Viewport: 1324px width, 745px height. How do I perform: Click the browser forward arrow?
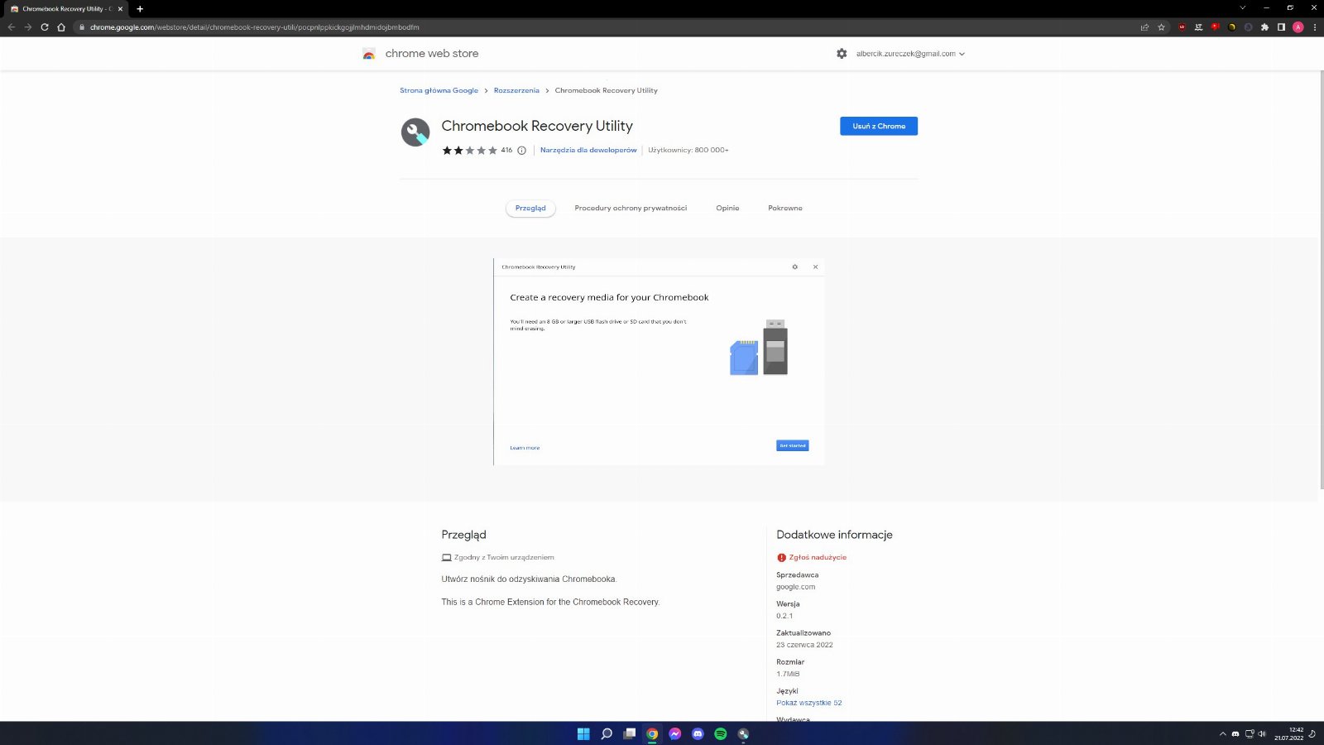click(28, 27)
